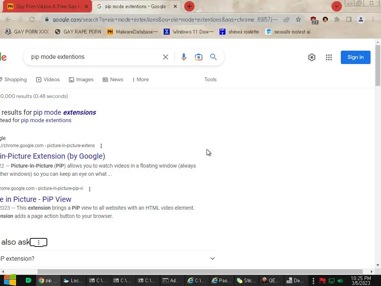Open Chrome's three-dot menu
This screenshot has width=381, height=286.
373,19
